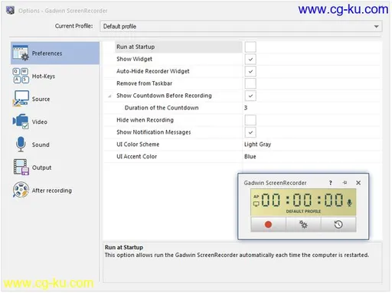
Task: Click the Source monitor icon
Action: tap(21, 99)
